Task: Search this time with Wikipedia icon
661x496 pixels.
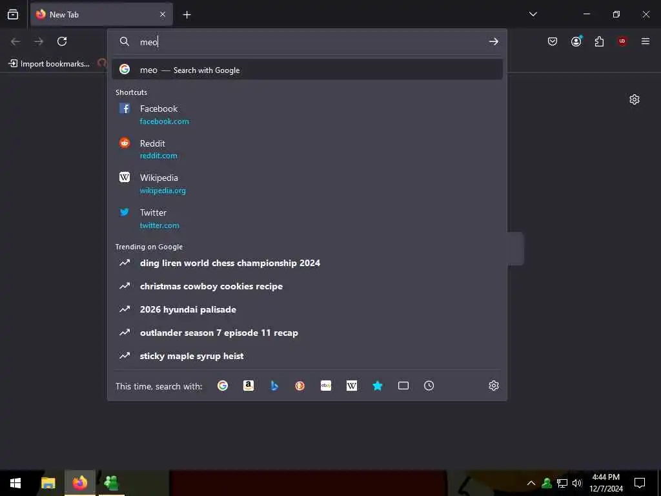Action: (352, 386)
